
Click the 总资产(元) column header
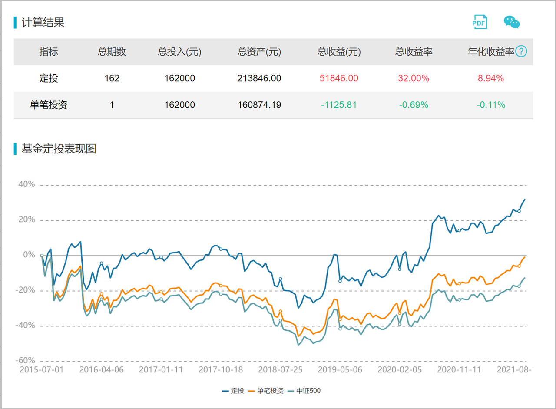click(x=259, y=52)
